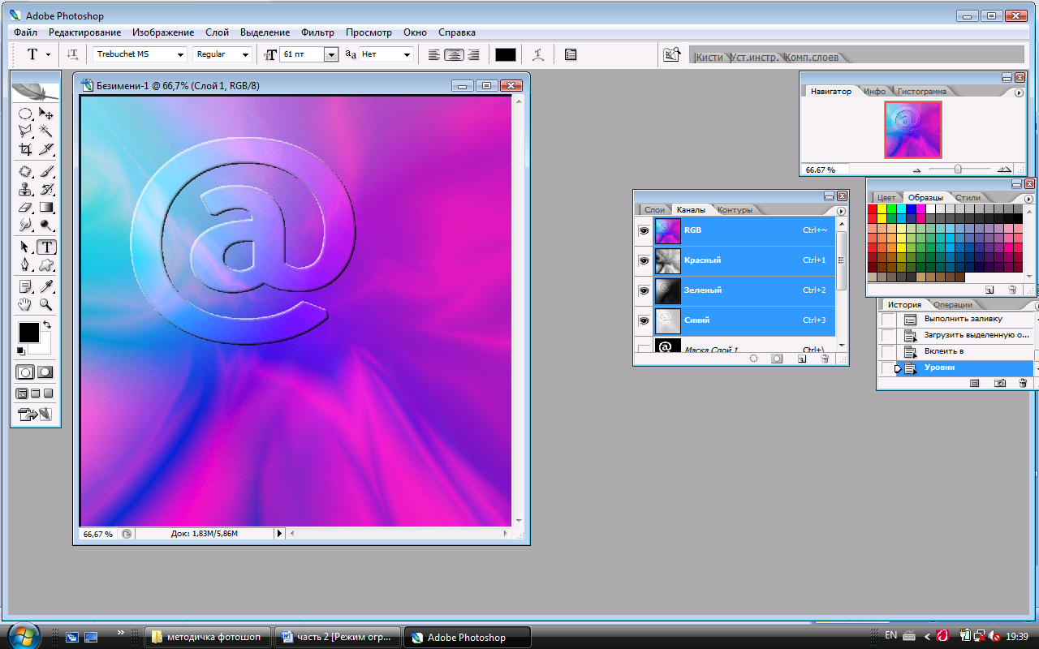
Task: Select the Type tool in the toolbox
Action: [x=46, y=247]
